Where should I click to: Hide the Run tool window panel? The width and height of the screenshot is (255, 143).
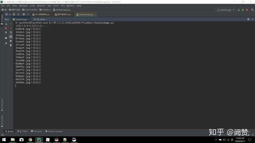pyautogui.click(x=253, y=19)
